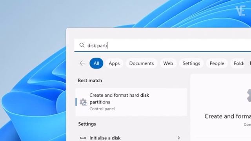Open 'Create and format hard disk partitions' result

click(131, 102)
